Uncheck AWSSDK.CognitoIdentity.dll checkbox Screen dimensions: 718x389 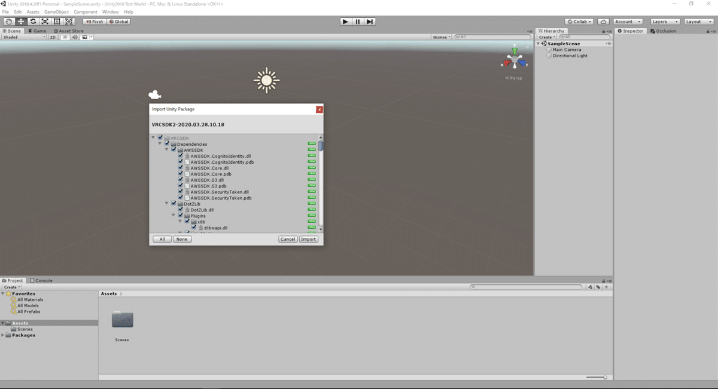180,156
